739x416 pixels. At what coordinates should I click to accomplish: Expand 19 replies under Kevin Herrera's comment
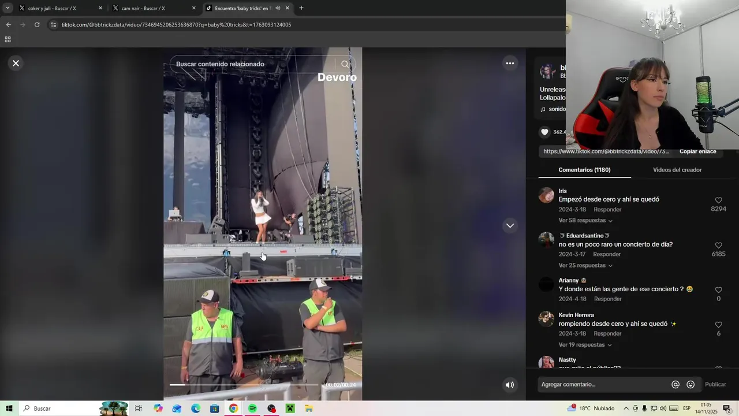pos(585,345)
